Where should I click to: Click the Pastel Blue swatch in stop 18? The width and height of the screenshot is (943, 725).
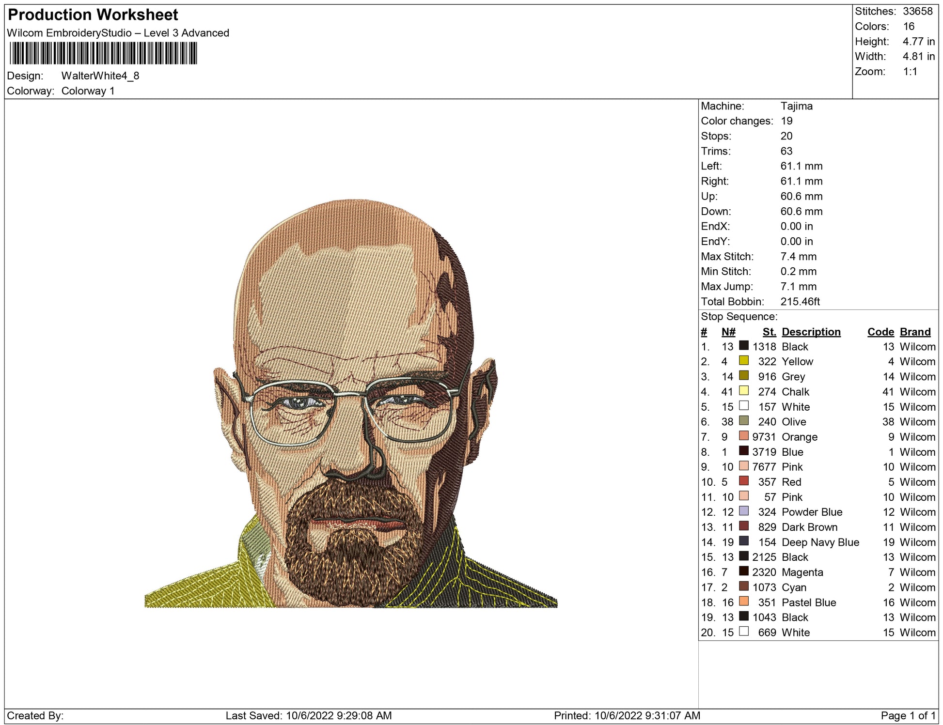[x=743, y=602]
